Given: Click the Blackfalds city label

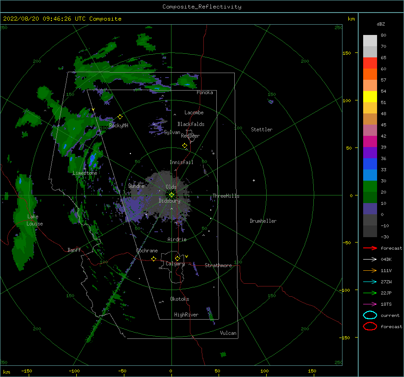Looking at the screenshot, I should tap(191, 124).
